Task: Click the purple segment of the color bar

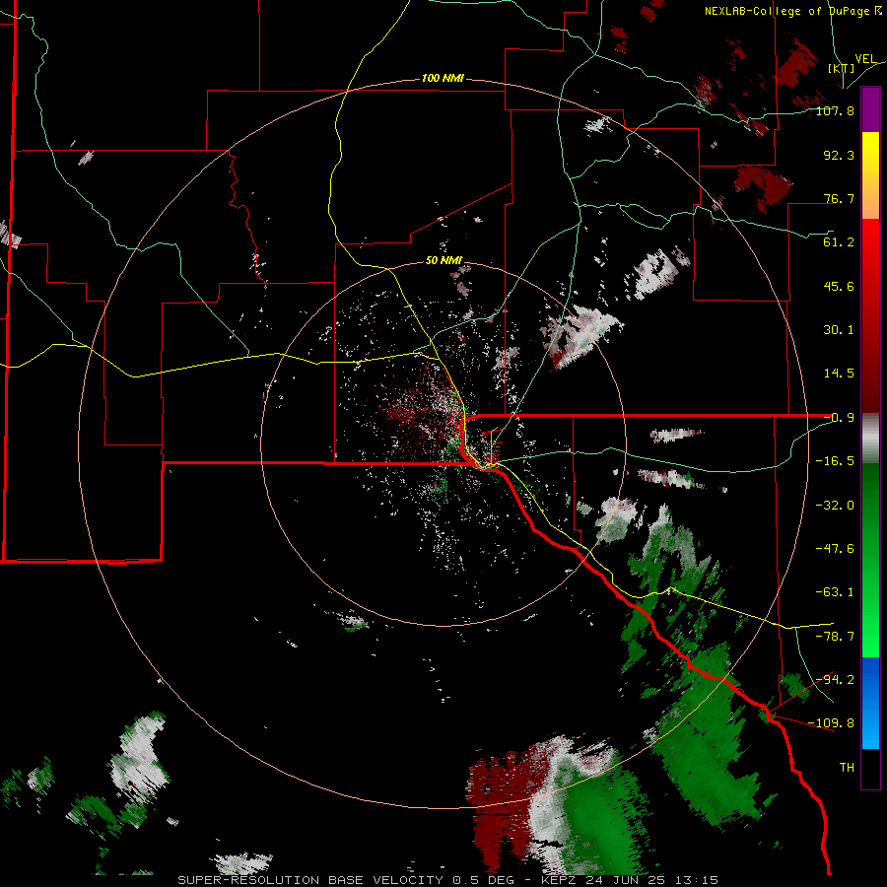Action: (870, 109)
